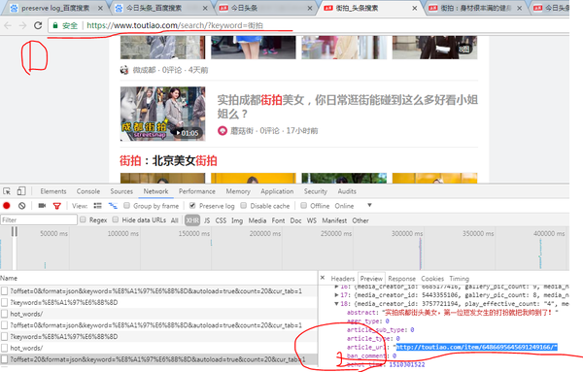Switch to the 今日头条_百度搜索 browser tab
583x372 pixels.
tap(154, 8)
